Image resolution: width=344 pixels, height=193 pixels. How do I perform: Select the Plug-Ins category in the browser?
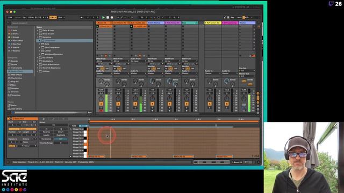(15, 81)
